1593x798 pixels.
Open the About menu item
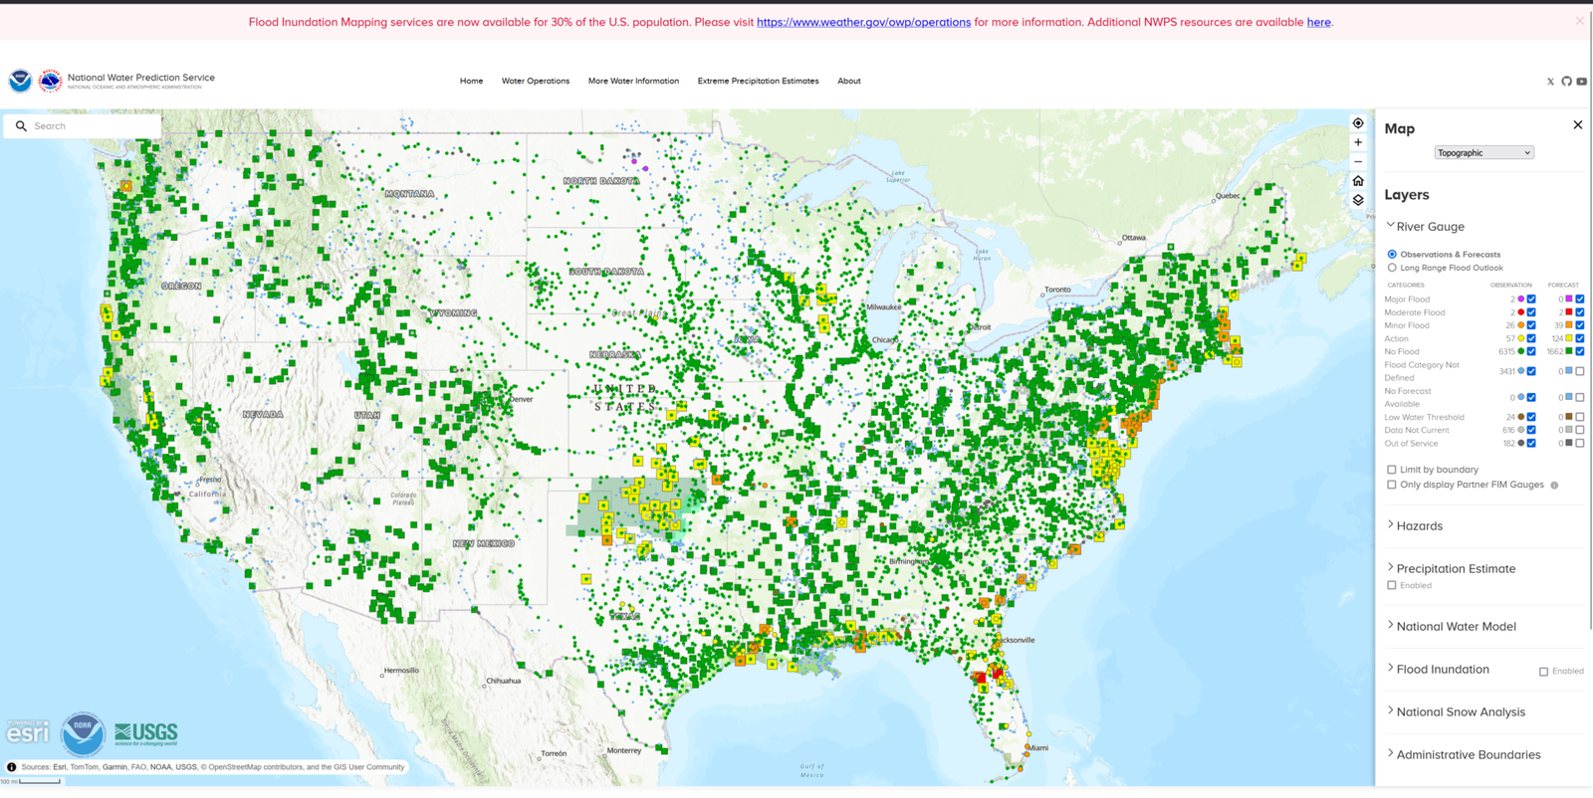(849, 82)
